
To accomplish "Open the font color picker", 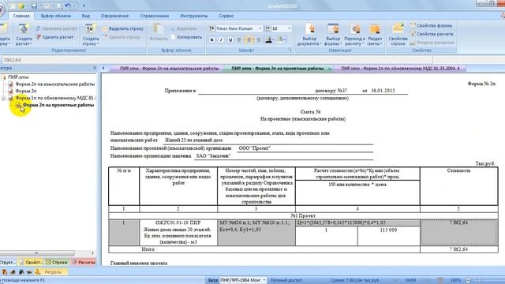I will pyautogui.click(x=270, y=40).
